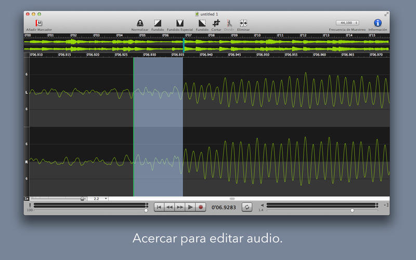
Task: Click the fast-forward button
Action: click(179, 207)
